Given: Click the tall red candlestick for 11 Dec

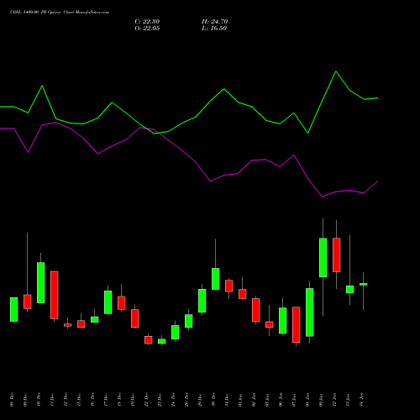Looking at the screenshot, I should [55, 295].
